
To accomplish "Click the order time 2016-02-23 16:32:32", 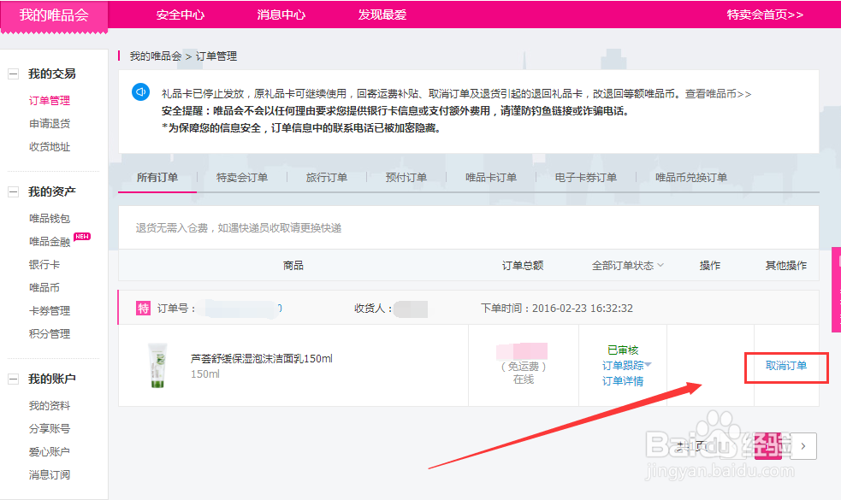I will 583,309.
